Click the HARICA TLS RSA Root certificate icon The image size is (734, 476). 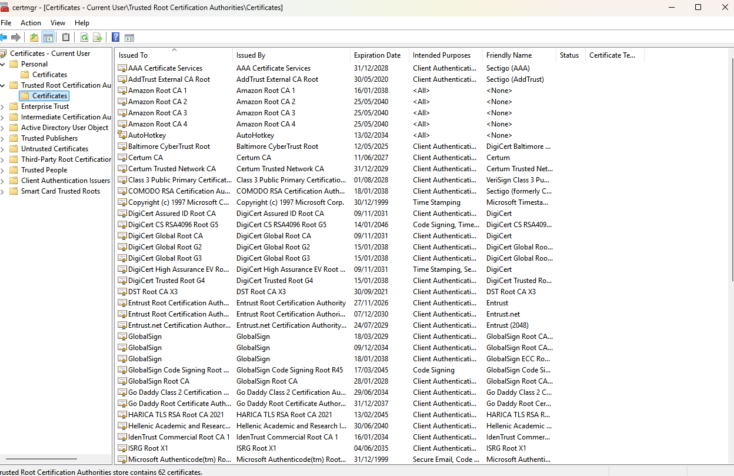pyautogui.click(x=122, y=415)
